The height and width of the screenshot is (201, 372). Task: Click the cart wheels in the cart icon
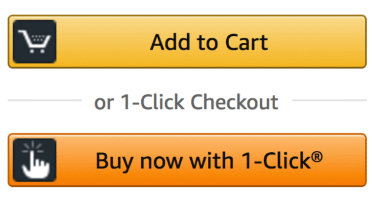tap(37, 51)
